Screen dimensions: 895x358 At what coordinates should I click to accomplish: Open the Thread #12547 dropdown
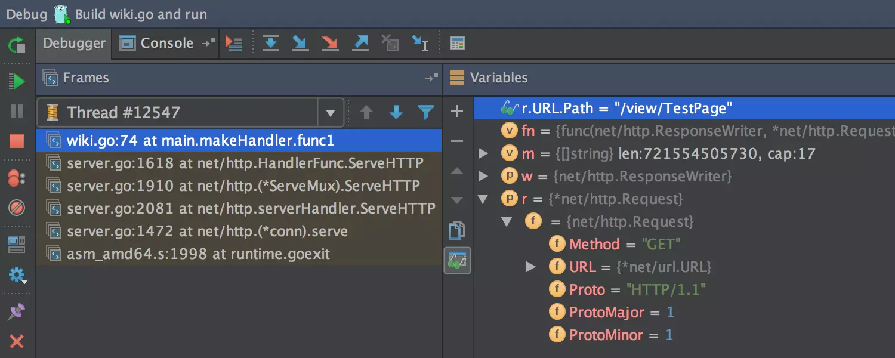pyautogui.click(x=330, y=113)
